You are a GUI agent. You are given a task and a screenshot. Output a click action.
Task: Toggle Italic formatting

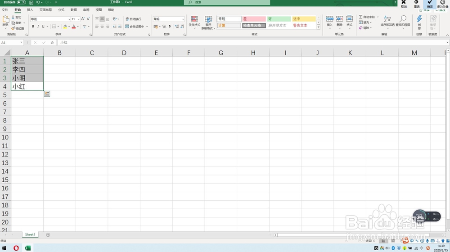click(x=38, y=27)
